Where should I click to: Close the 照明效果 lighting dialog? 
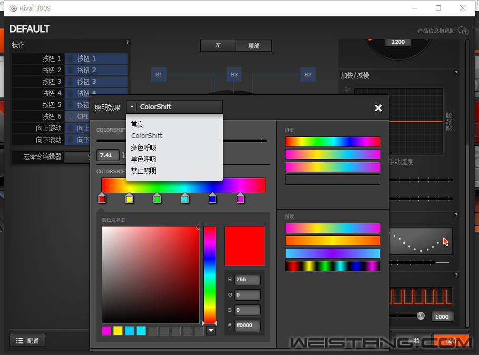[378, 108]
